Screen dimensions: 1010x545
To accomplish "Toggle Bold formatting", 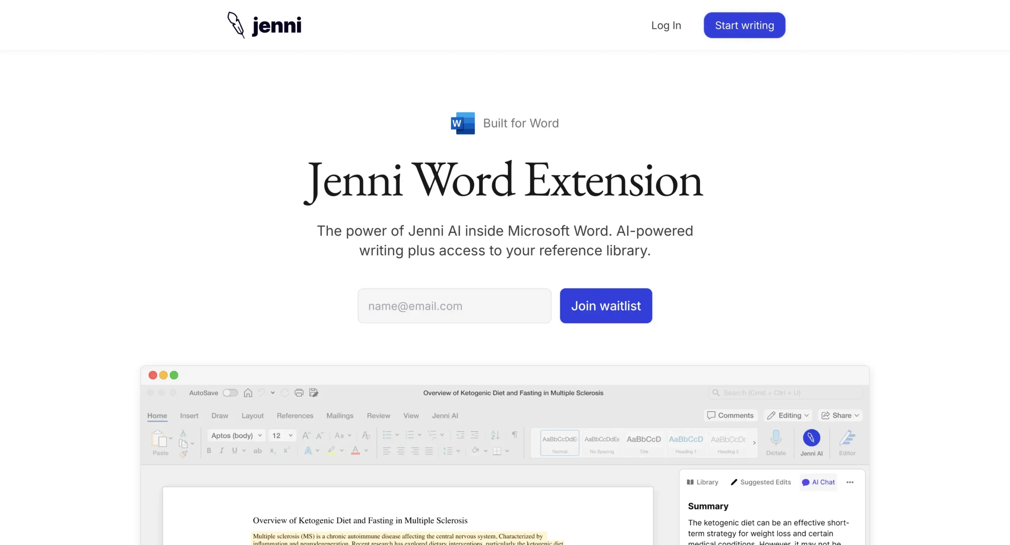I will click(209, 450).
